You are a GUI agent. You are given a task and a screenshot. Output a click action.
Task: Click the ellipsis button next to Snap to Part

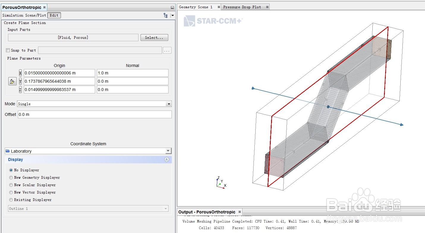pos(167,50)
